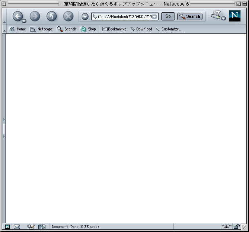Click the Print printer icon
The height and width of the screenshot is (232, 249).
(216, 15)
